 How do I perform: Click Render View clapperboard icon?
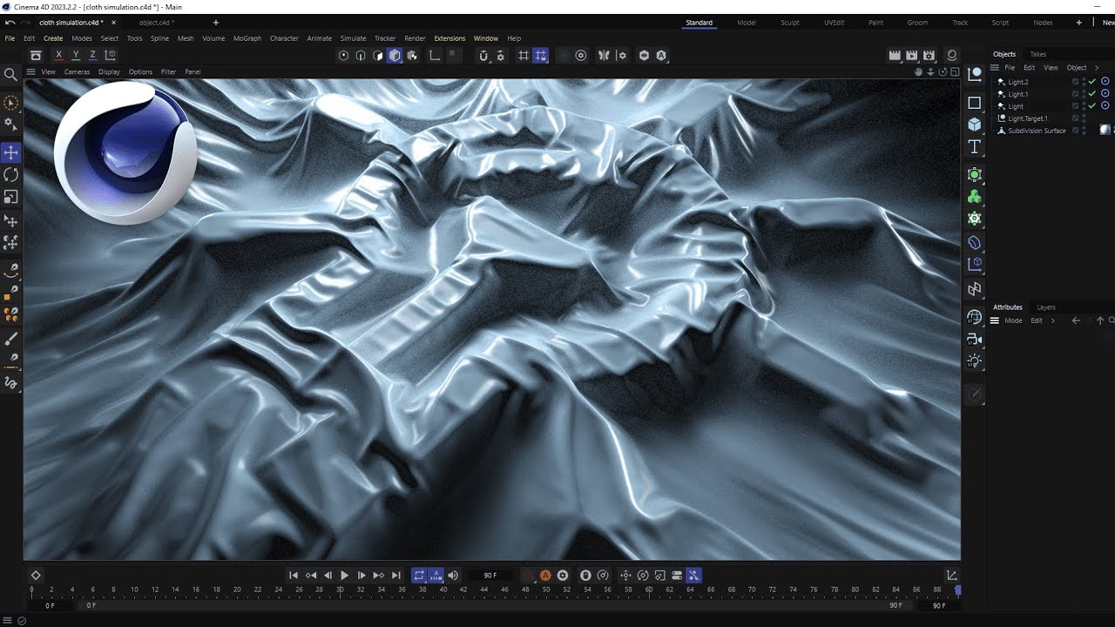[x=895, y=55]
